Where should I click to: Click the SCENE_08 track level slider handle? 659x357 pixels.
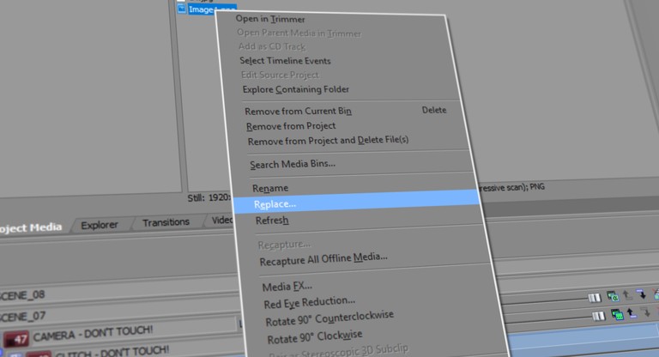click(x=594, y=298)
